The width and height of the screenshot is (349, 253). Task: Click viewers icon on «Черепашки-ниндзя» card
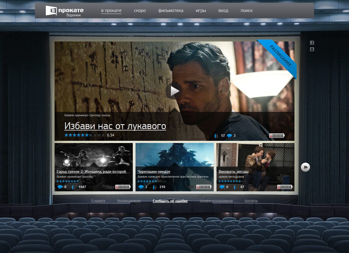155,187
